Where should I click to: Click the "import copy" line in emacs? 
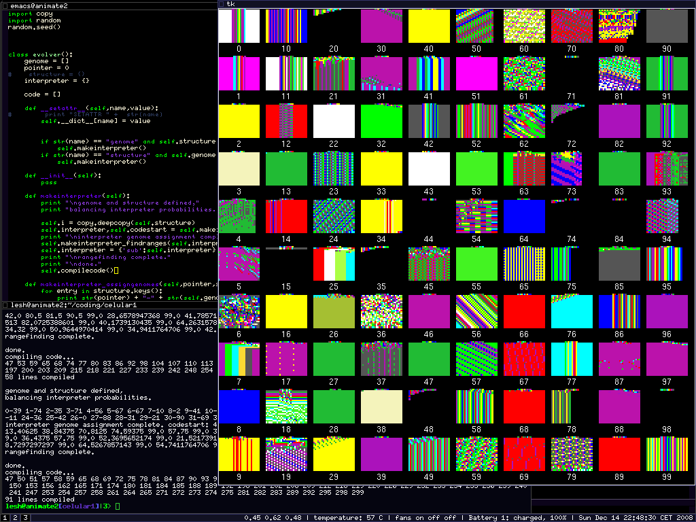[30, 14]
